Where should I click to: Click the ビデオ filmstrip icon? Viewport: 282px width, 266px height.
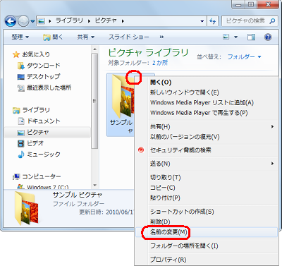tap(21, 143)
